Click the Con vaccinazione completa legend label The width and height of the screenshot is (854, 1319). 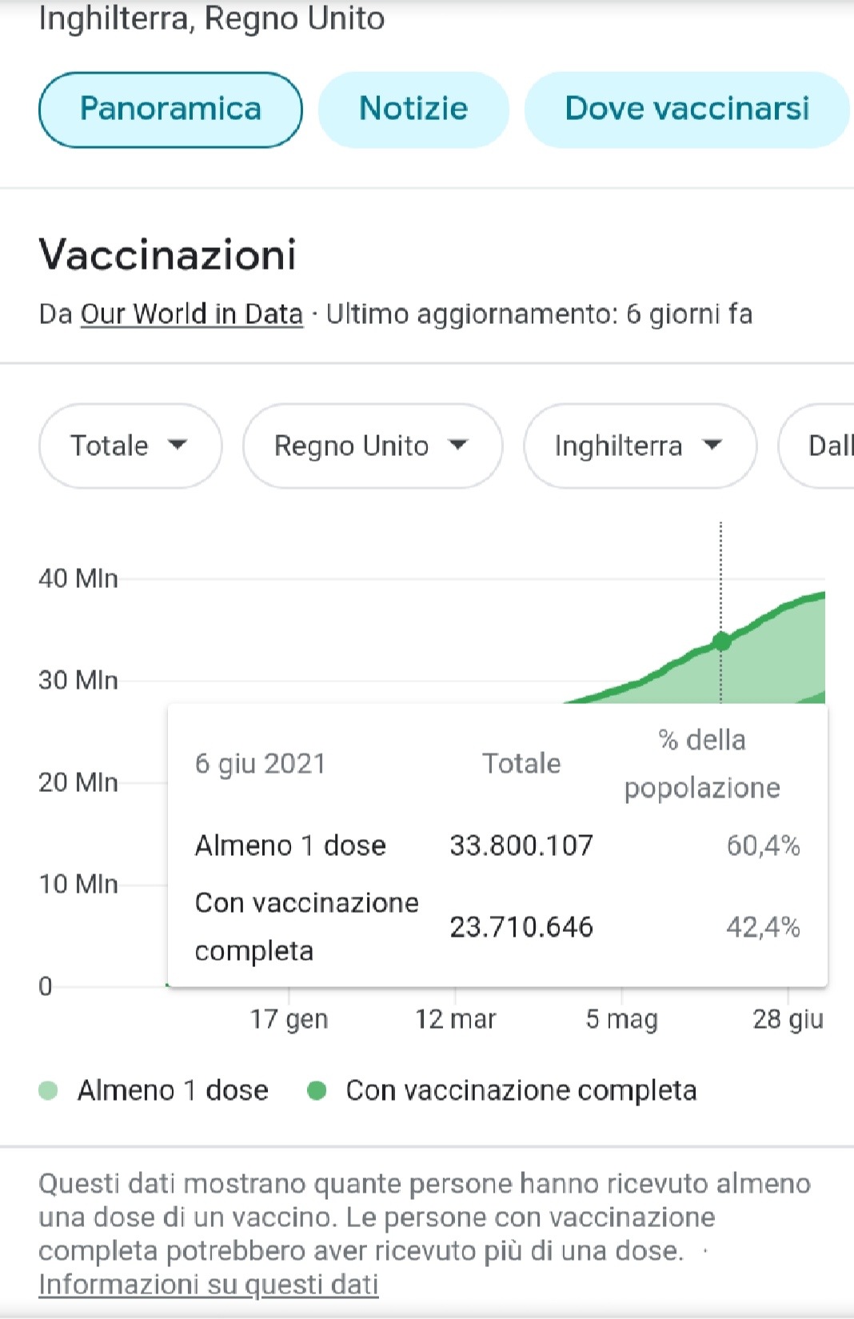coord(521,1090)
